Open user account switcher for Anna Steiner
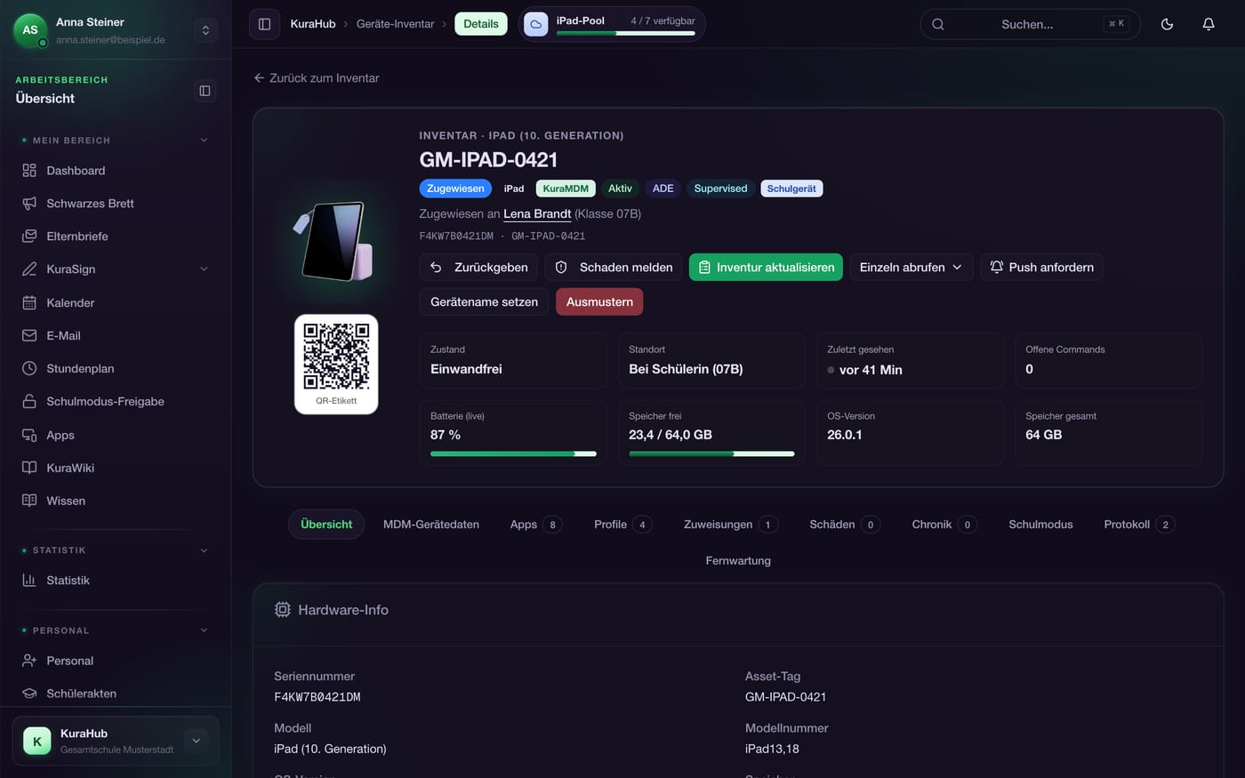 [205, 30]
